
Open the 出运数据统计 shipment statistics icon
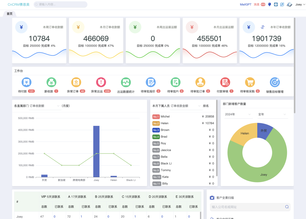(x=126, y=82)
